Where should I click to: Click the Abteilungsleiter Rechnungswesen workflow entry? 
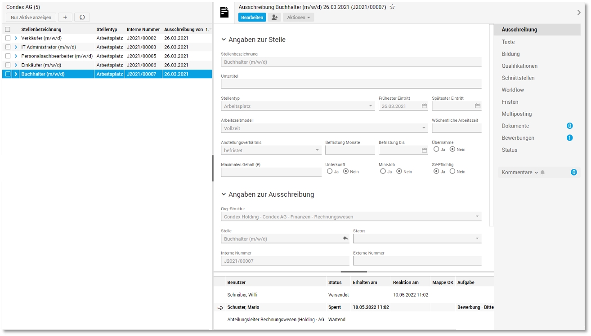pyautogui.click(x=276, y=320)
